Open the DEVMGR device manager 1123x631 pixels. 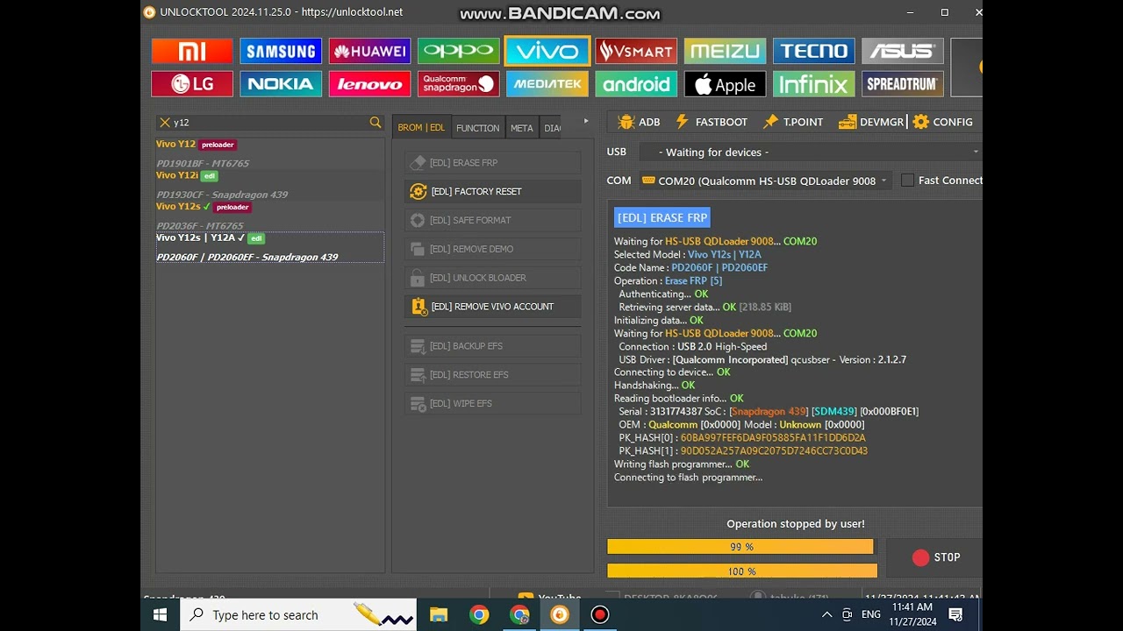871,122
